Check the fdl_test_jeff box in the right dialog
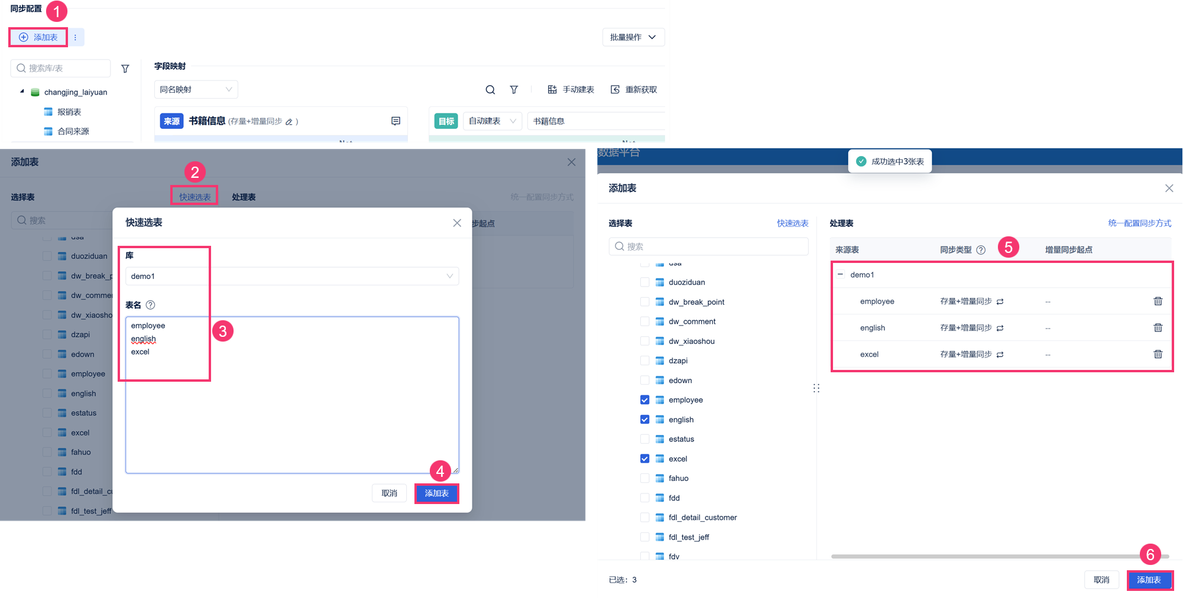 (644, 537)
